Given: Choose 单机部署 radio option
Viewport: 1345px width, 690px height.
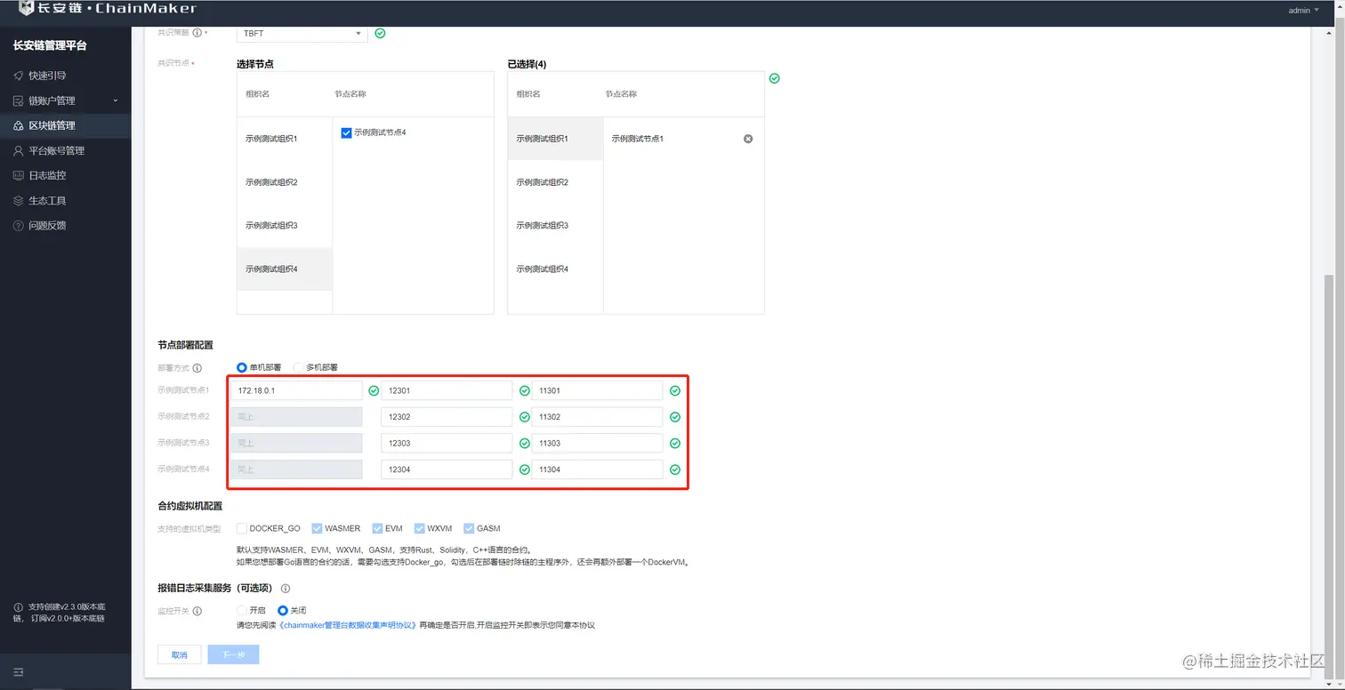Looking at the screenshot, I should coord(242,367).
